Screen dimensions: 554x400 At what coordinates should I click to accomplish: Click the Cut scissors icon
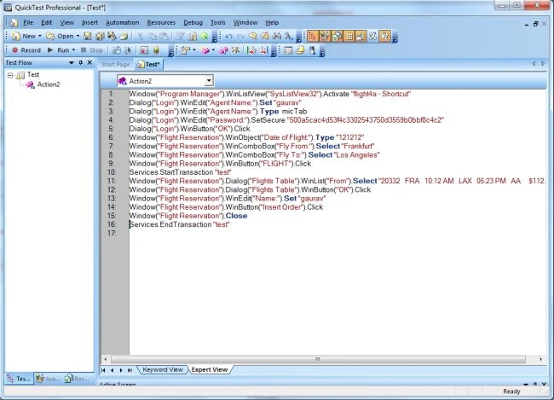click(x=140, y=36)
